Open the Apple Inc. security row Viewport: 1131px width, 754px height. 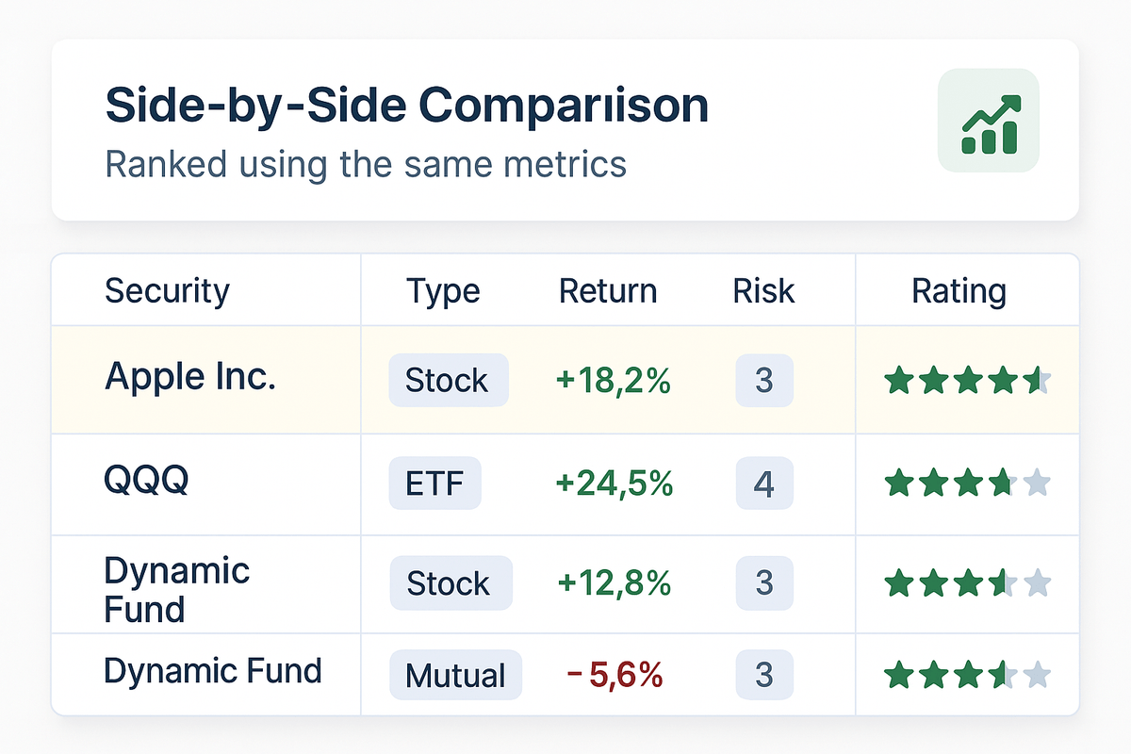click(x=190, y=377)
